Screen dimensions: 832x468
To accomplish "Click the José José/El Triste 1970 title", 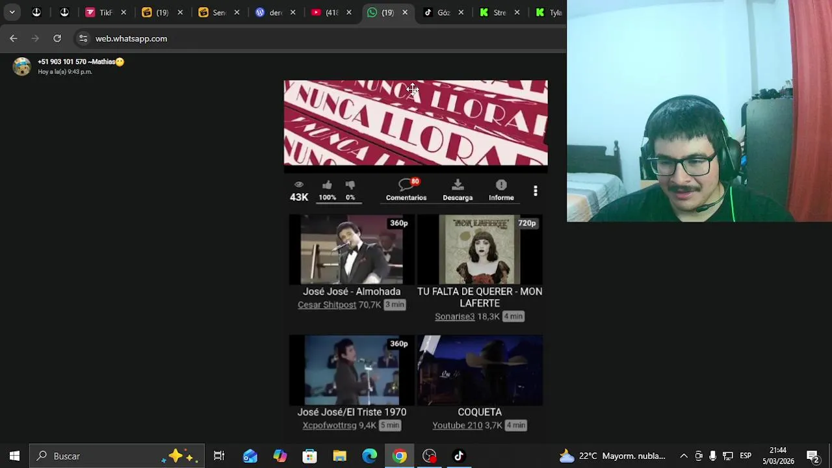I will pos(352,412).
